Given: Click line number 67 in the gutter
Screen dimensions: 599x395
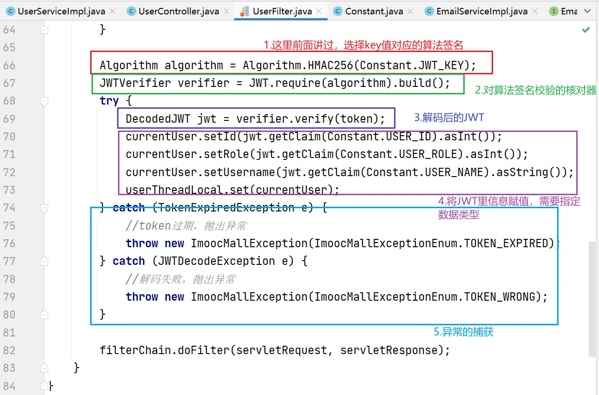Looking at the screenshot, I should (9, 83).
